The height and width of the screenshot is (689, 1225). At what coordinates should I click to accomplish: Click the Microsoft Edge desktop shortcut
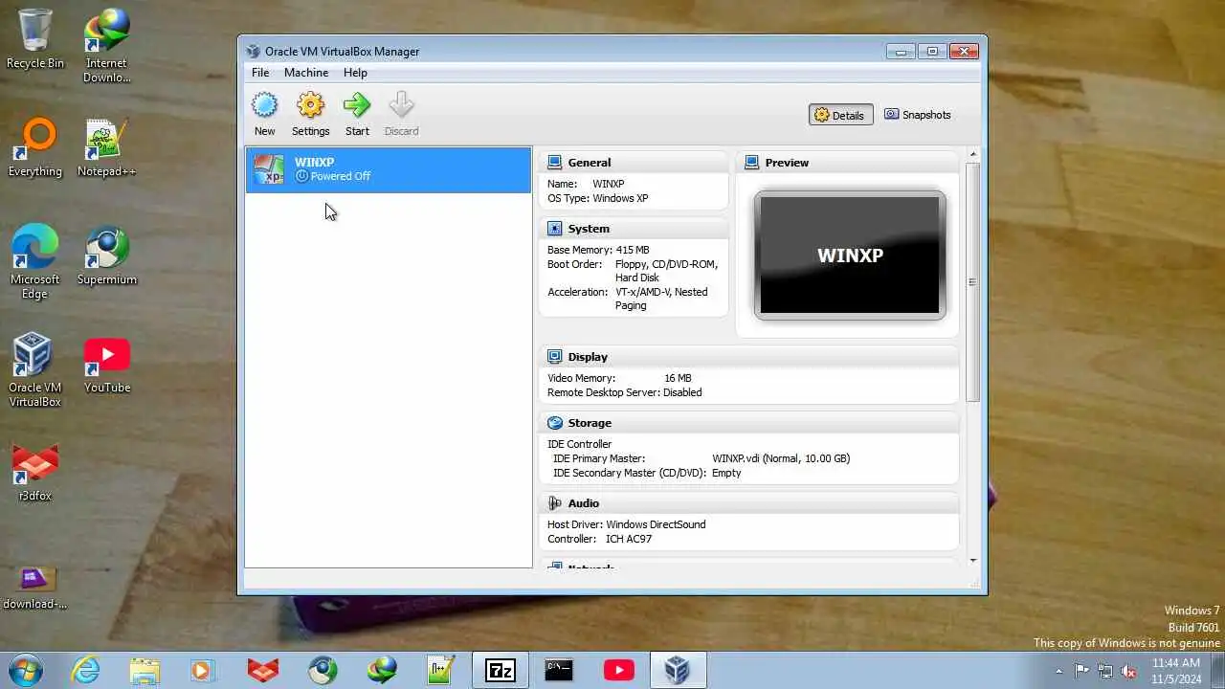click(35, 263)
